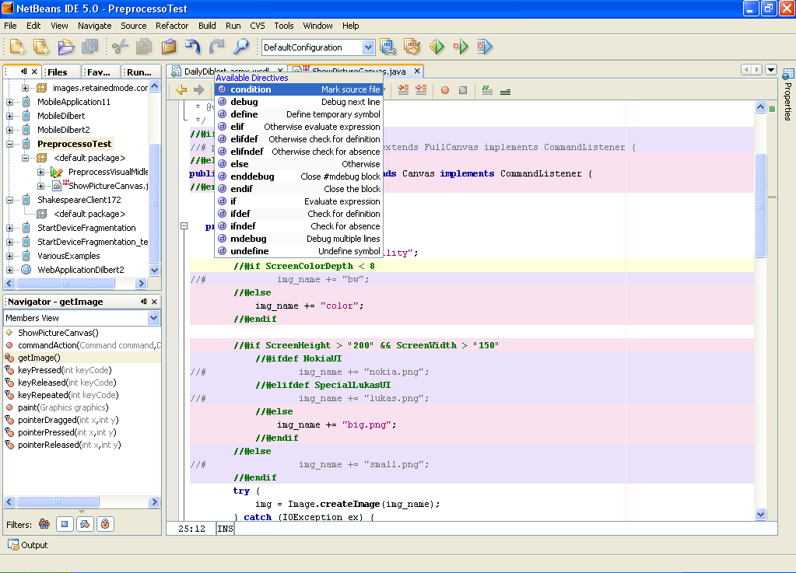The image size is (796, 573).
Task: Click the Clean and Build icon
Action: [412, 47]
